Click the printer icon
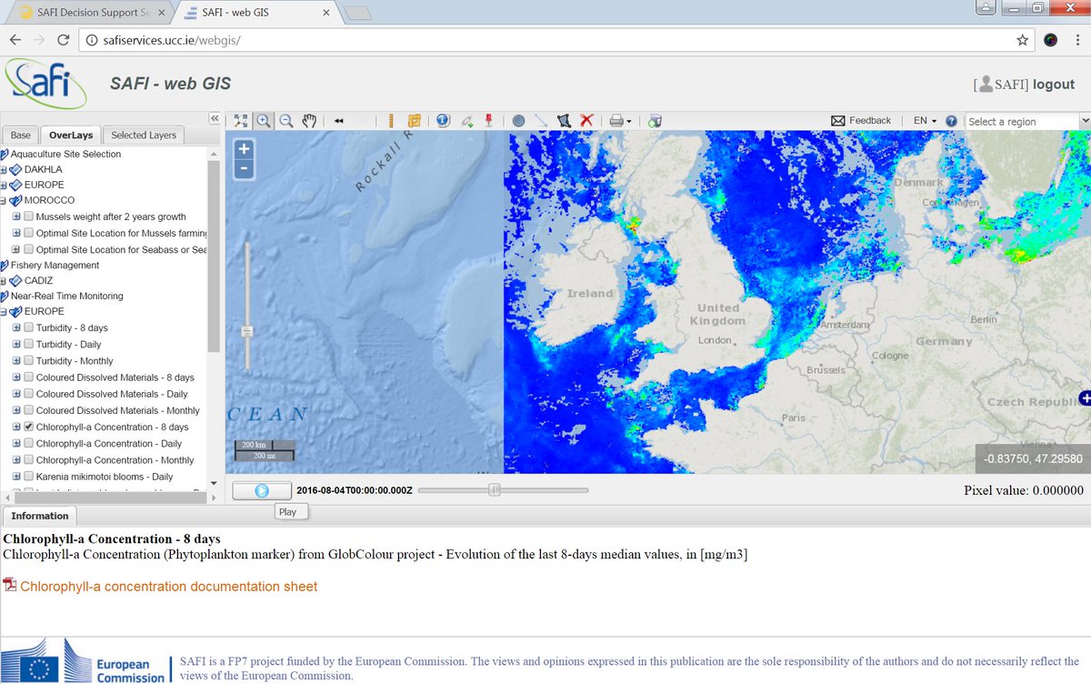 tap(616, 121)
